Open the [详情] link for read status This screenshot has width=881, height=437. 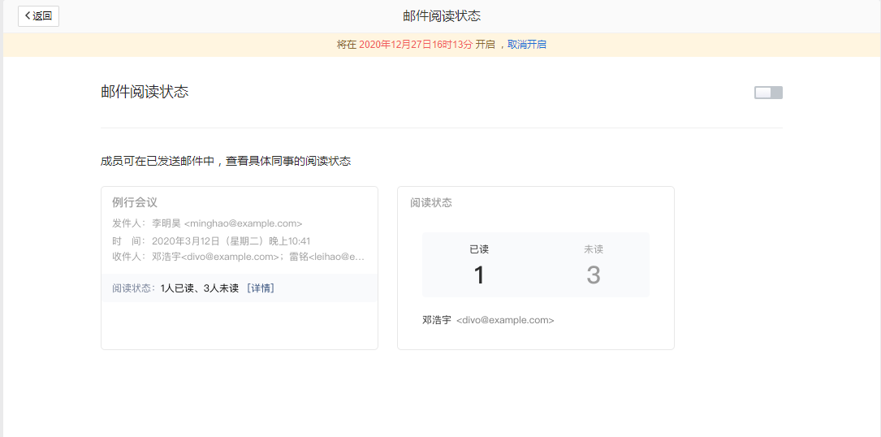click(260, 288)
